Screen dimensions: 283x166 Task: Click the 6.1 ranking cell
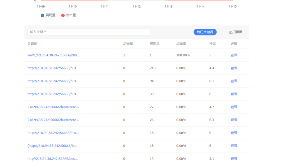[x=211, y=81]
